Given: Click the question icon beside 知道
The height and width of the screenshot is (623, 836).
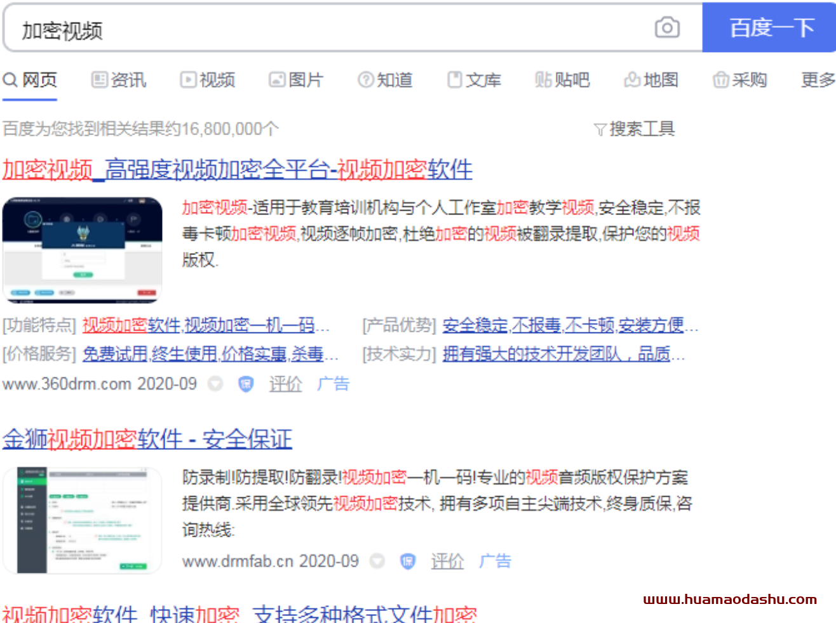Looking at the screenshot, I should 366,80.
